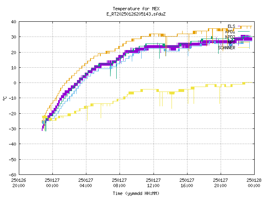Click the NPD2 legend label
The width and height of the screenshot is (262, 197).
tap(230, 37)
